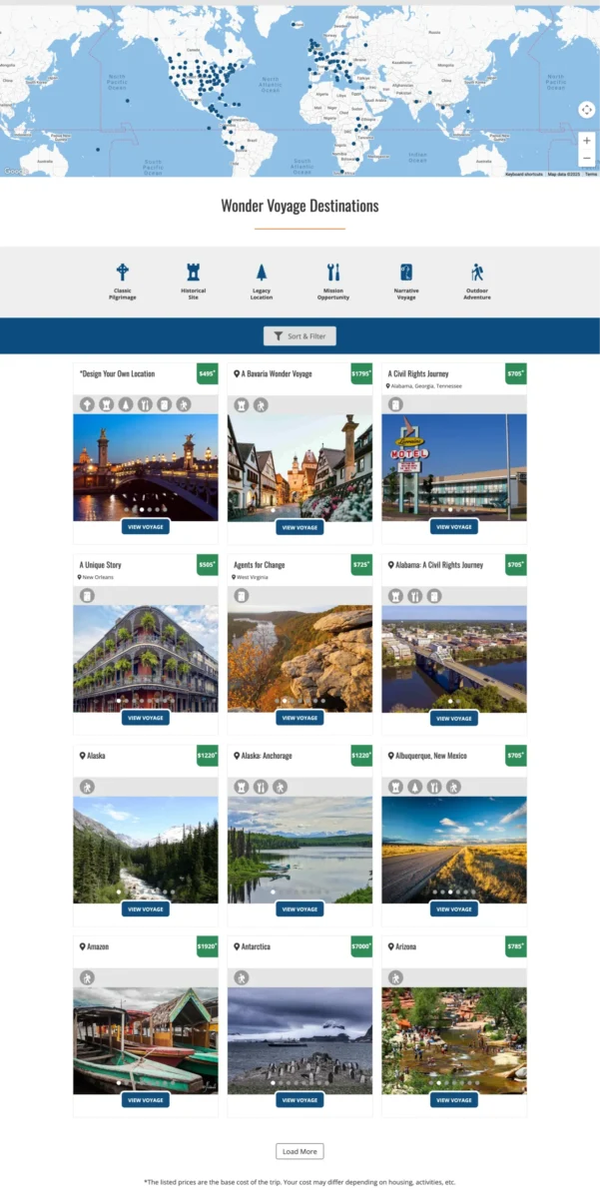Select the $1920 price tag on Amazon
The height and width of the screenshot is (1198, 600).
tap(207, 946)
